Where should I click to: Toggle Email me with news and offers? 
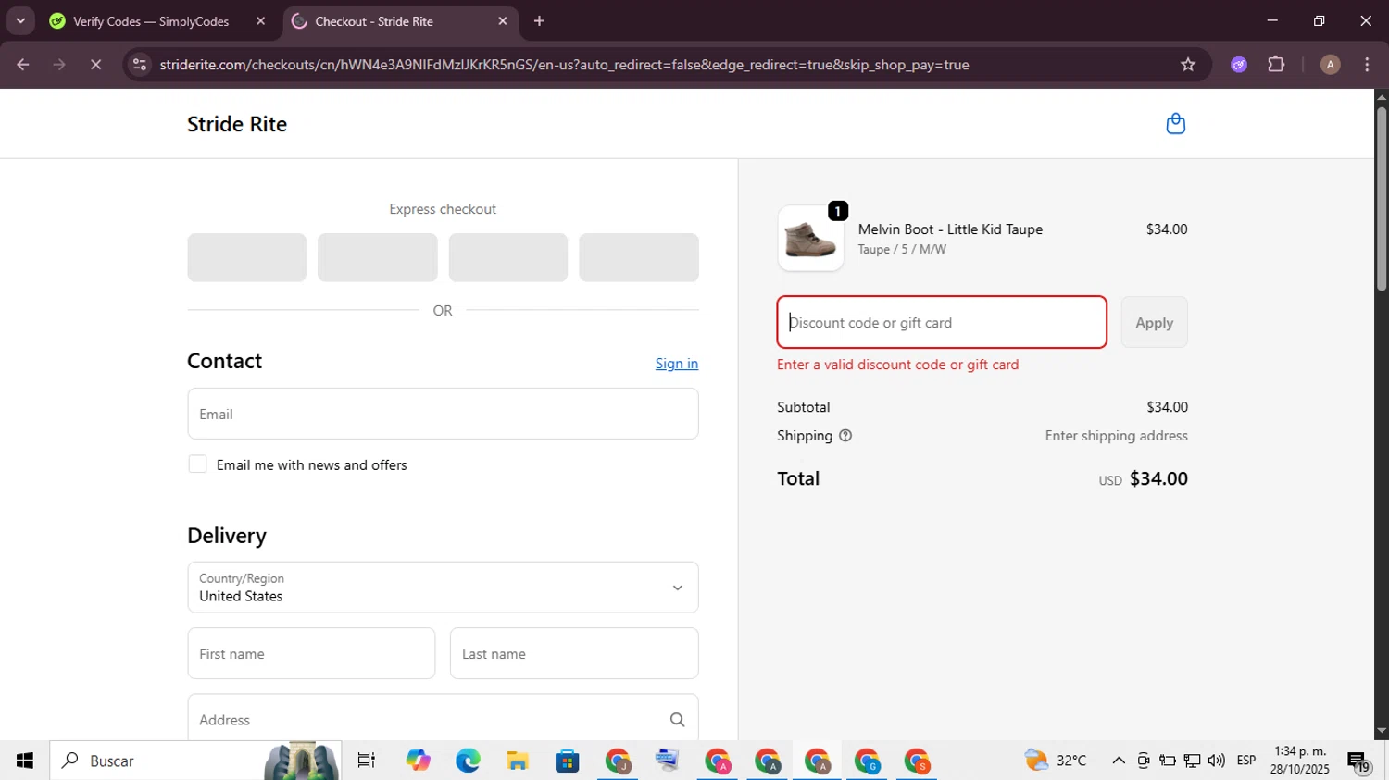(197, 464)
